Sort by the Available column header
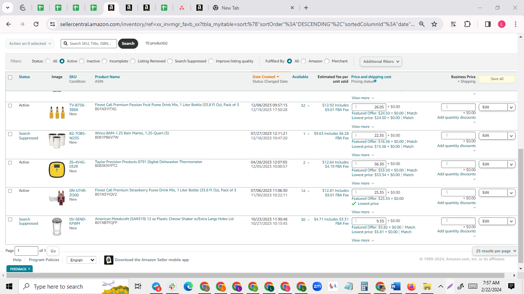Viewport: 524px width, 294px height. click(300, 77)
